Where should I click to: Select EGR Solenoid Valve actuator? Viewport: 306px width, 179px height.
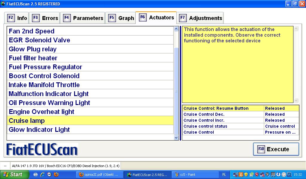pyautogui.click(x=90, y=40)
